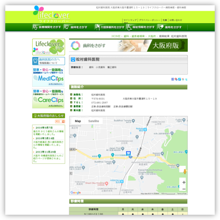Select the Street View pegman icon
This screenshot has height=220, width=220.
click(x=185, y=171)
